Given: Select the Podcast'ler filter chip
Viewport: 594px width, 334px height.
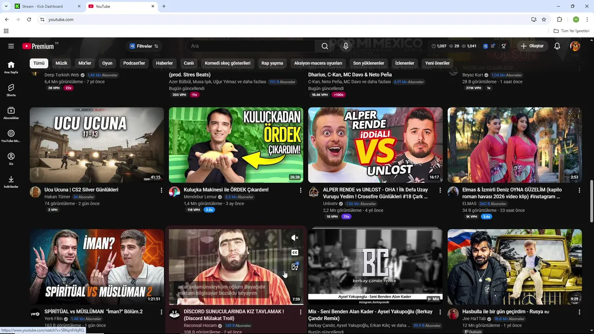Looking at the screenshot, I should point(134,63).
